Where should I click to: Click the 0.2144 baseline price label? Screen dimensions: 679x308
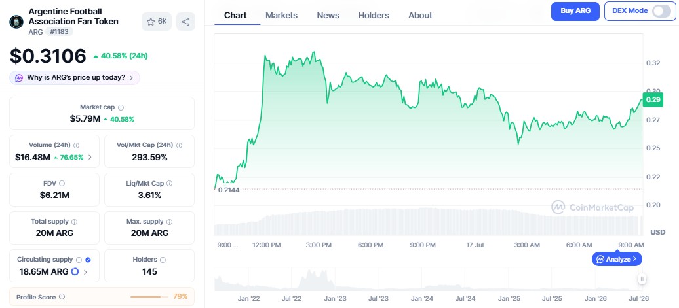(x=229, y=190)
